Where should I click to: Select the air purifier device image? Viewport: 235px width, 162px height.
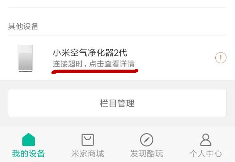click(x=26, y=58)
